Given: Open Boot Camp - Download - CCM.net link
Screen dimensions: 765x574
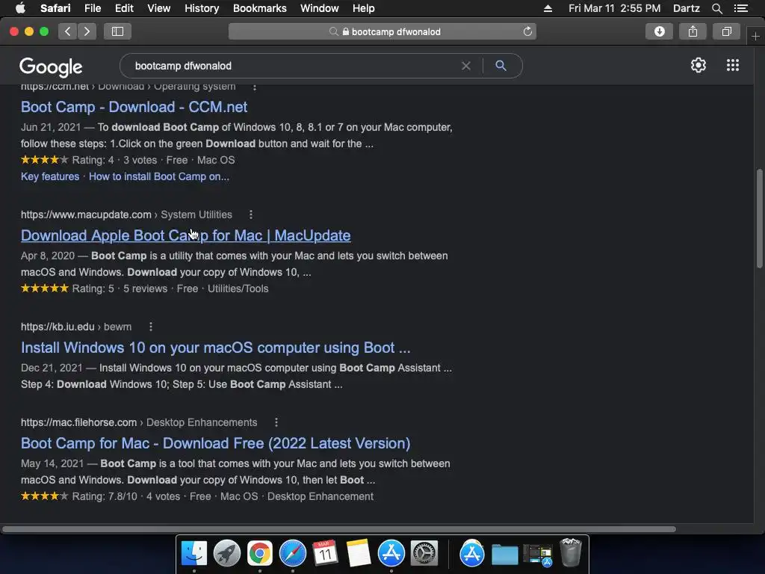Looking at the screenshot, I should pyautogui.click(x=134, y=107).
